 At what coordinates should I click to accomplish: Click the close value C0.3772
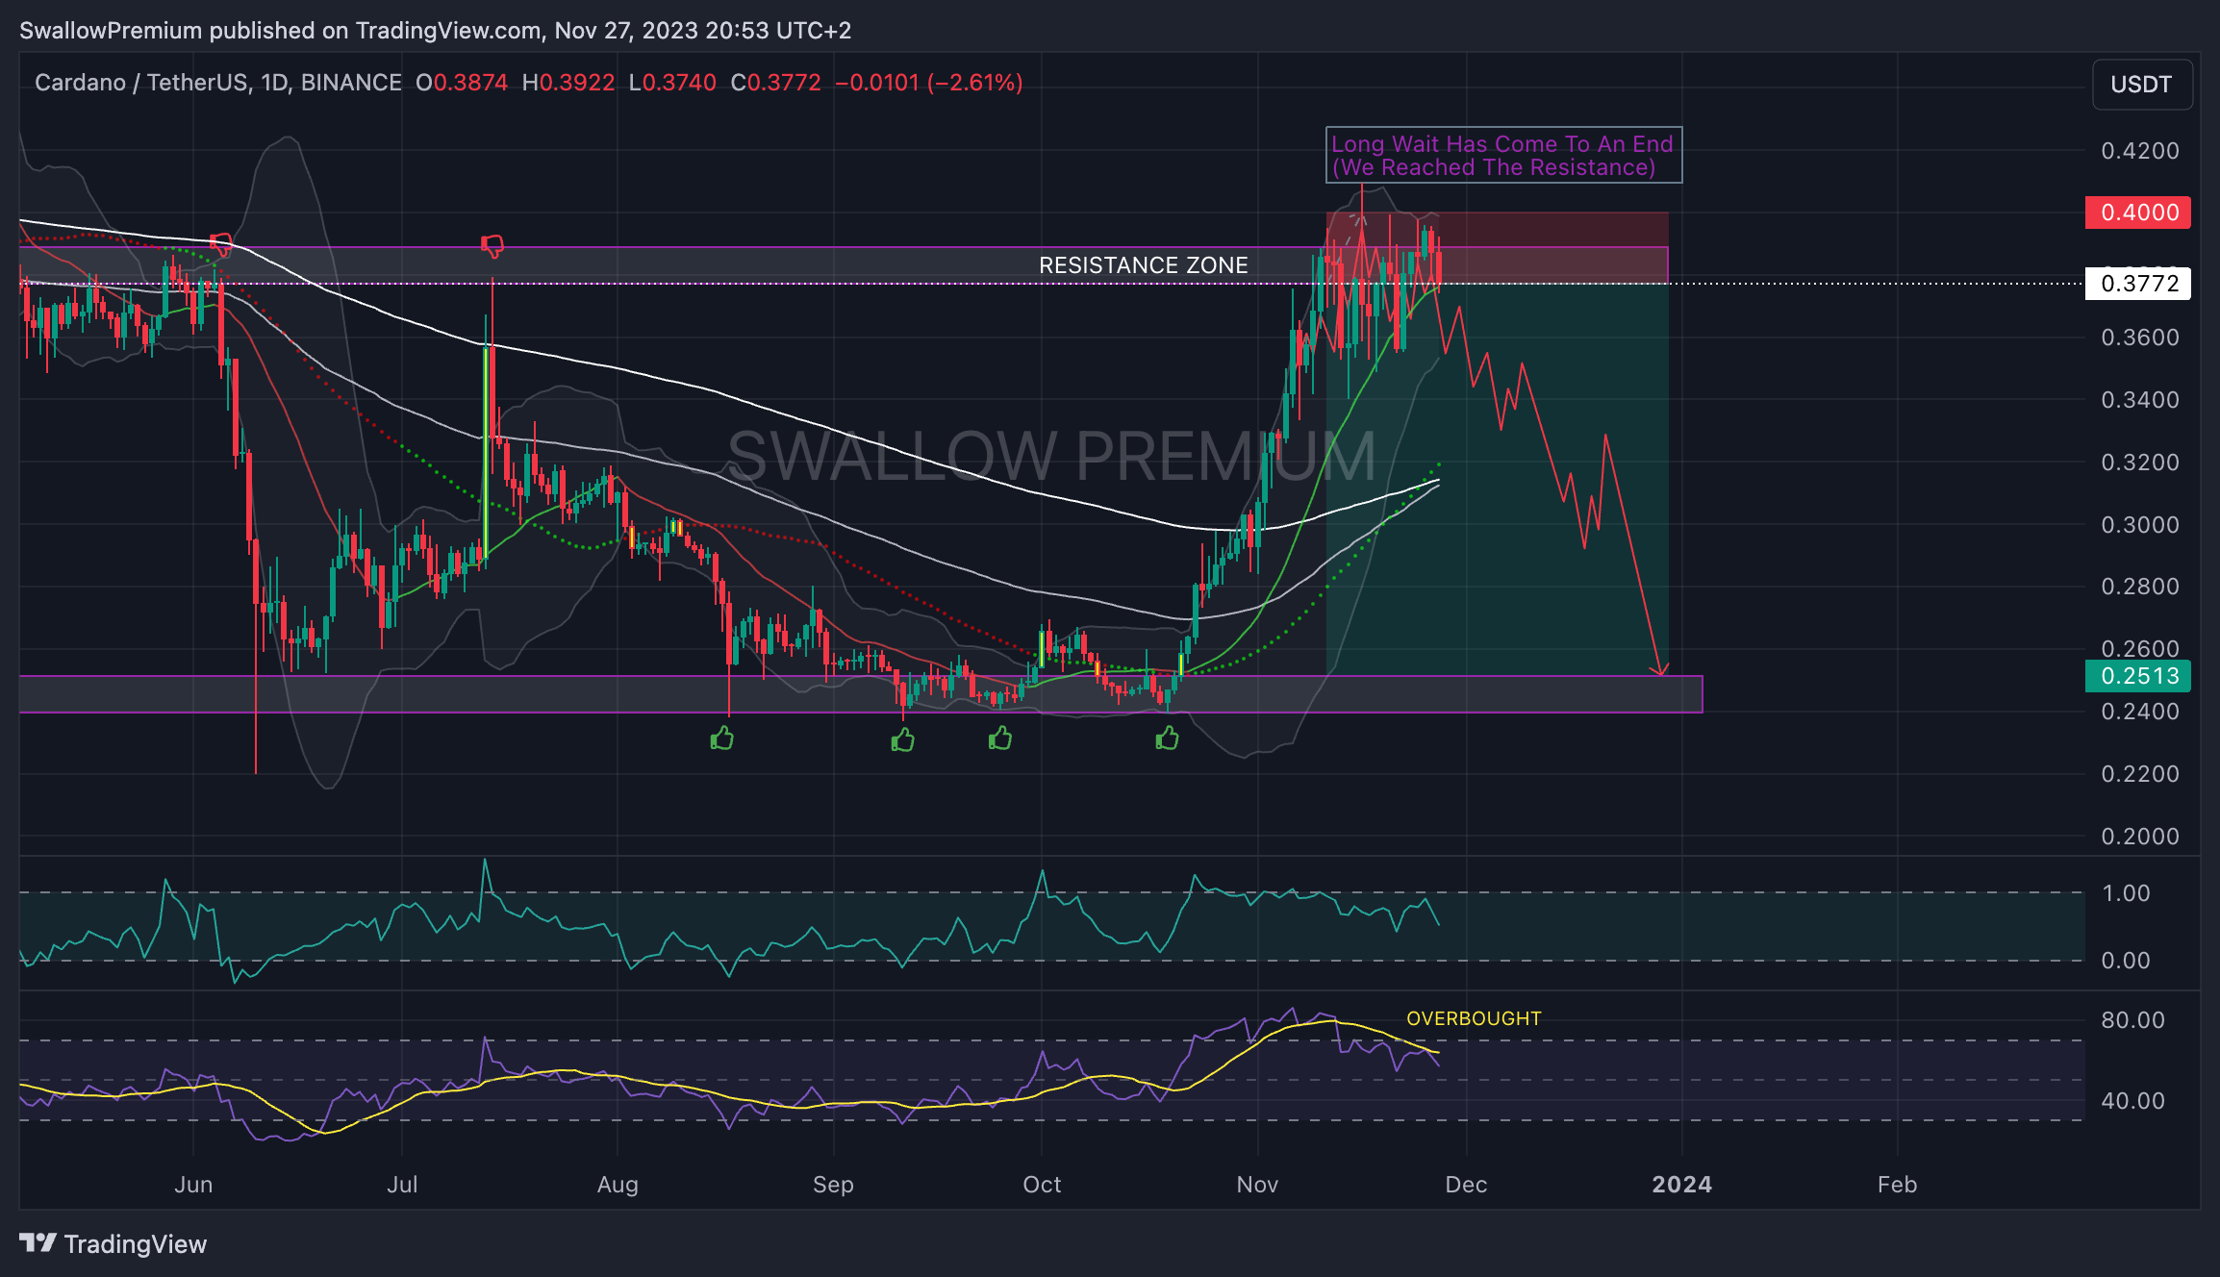pyautogui.click(x=776, y=83)
